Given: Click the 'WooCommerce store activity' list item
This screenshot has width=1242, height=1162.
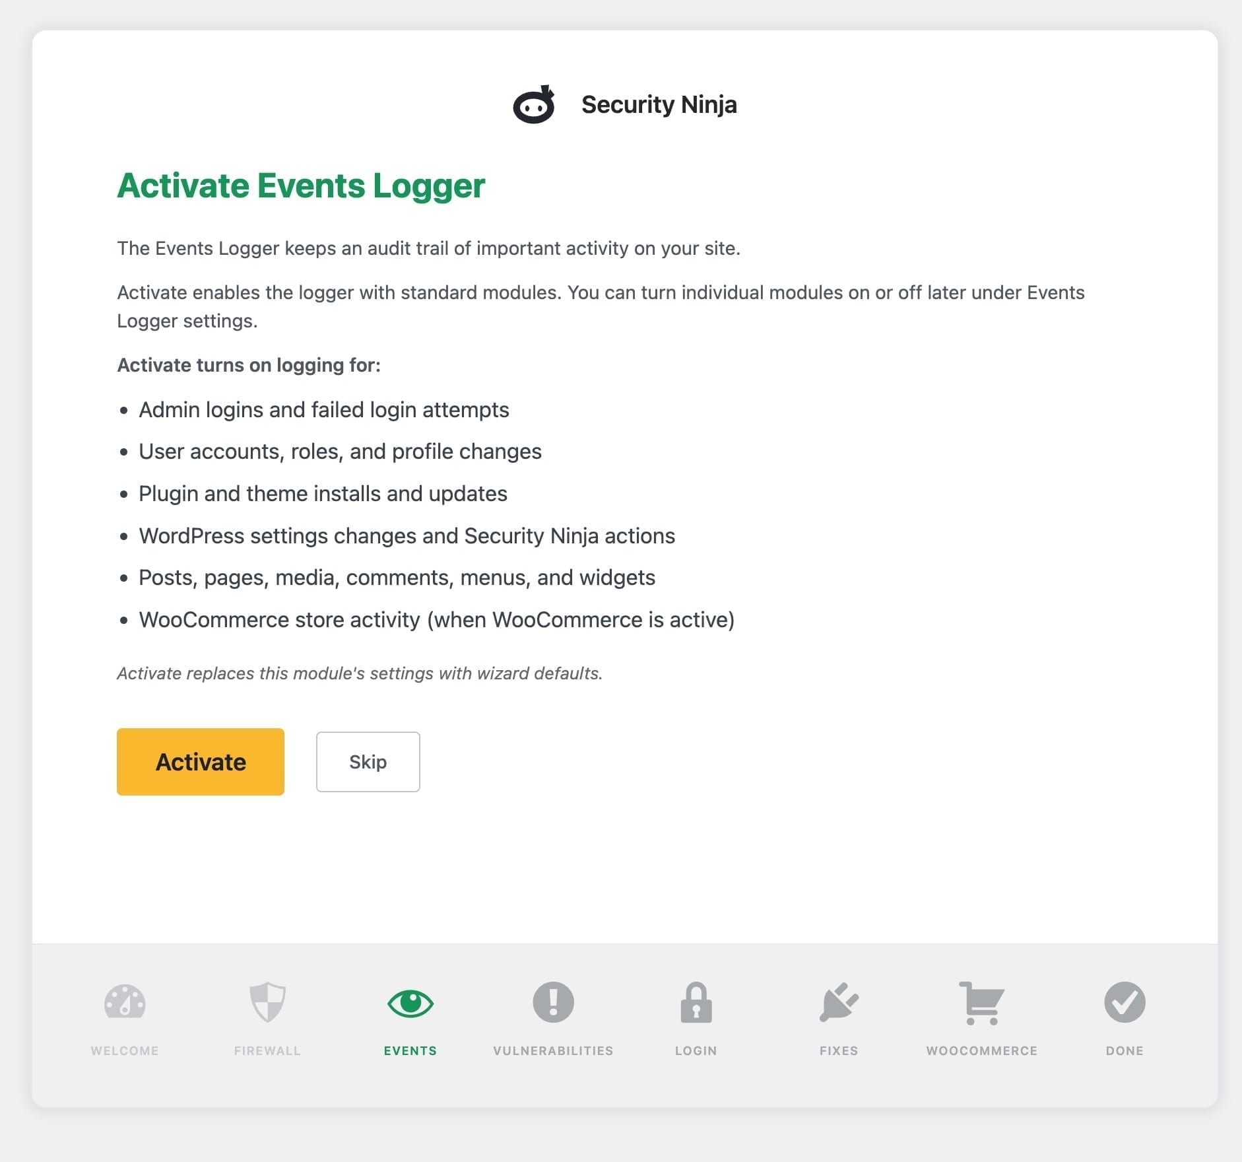Looking at the screenshot, I should [436, 620].
